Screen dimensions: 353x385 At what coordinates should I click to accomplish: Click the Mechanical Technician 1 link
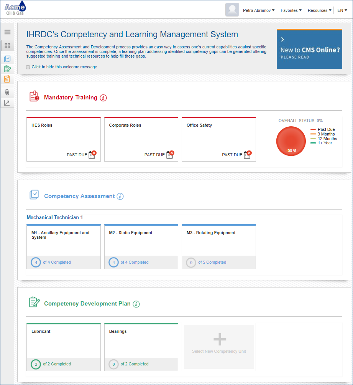coord(55,218)
